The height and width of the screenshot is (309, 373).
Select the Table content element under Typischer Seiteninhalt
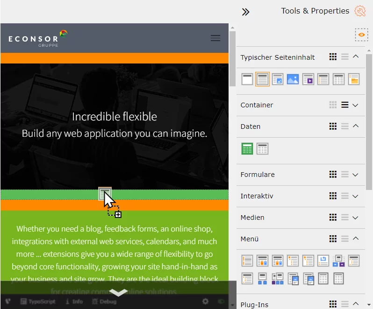(x=338, y=79)
